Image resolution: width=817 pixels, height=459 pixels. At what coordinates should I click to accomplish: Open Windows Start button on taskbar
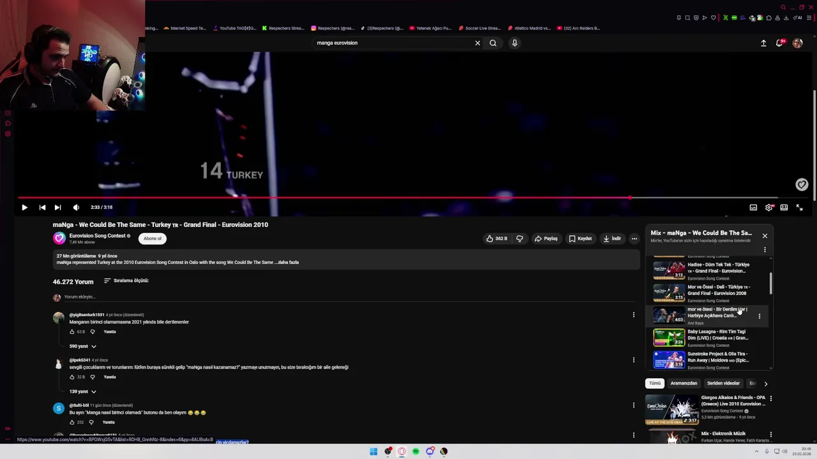click(373, 451)
